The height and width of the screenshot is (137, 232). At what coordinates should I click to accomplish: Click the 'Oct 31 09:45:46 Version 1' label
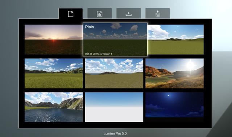point(98,54)
